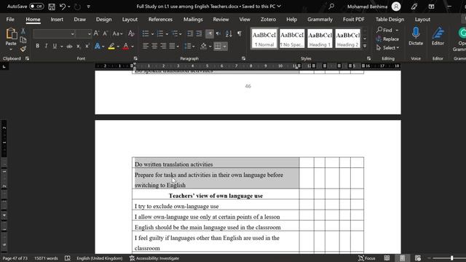Center the paragraph text
The width and height of the screenshot is (466, 262).
click(x=154, y=46)
